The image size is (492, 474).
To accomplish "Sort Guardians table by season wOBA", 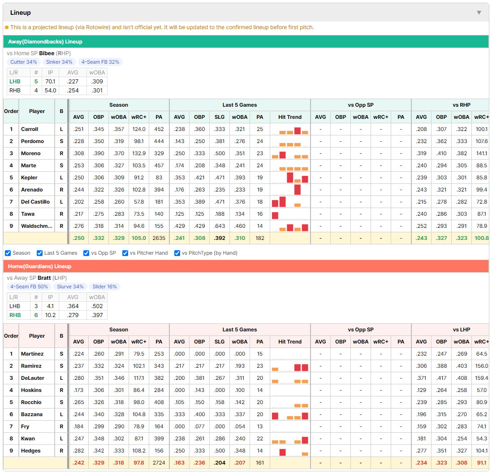I will (119, 342).
